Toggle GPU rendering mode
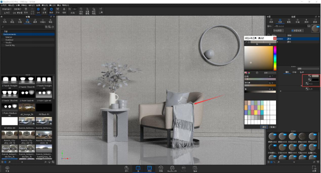This screenshot has height=173, width=321. [x=39, y=11]
